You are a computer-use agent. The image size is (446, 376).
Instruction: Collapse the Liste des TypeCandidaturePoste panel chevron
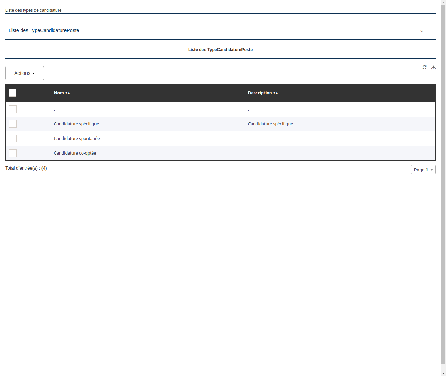(422, 31)
